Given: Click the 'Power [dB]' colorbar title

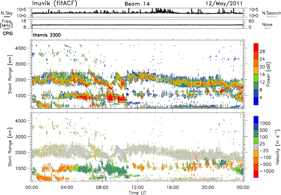Looking at the screenshot, I should [268, 74].
